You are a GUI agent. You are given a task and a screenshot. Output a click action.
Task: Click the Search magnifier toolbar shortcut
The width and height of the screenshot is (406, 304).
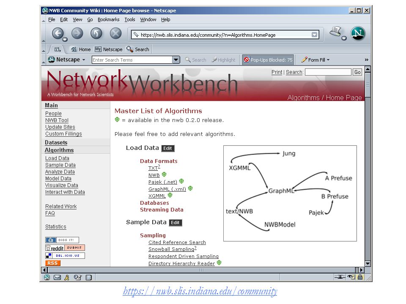(138, 49)
